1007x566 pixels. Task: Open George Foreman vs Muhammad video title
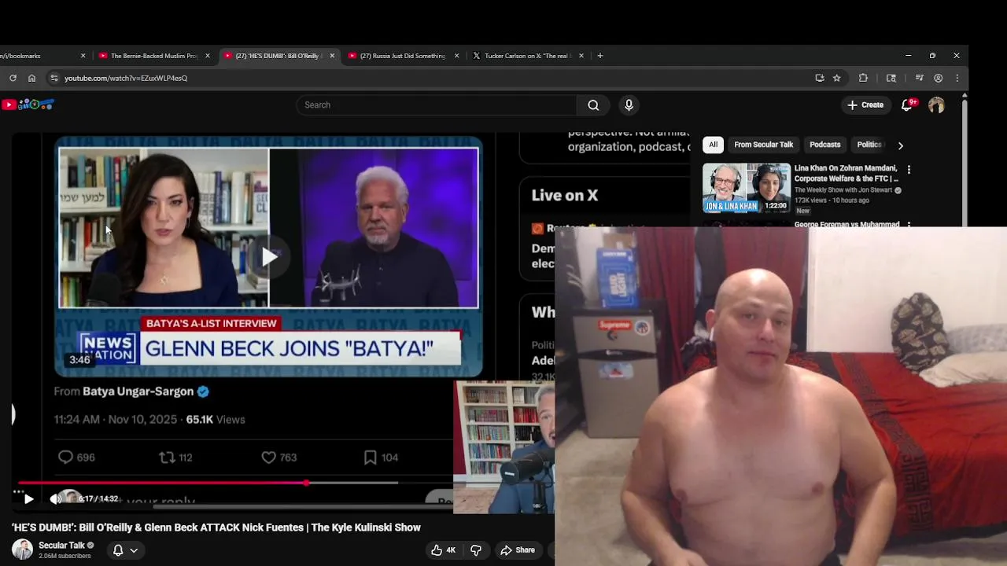point(847,225)
